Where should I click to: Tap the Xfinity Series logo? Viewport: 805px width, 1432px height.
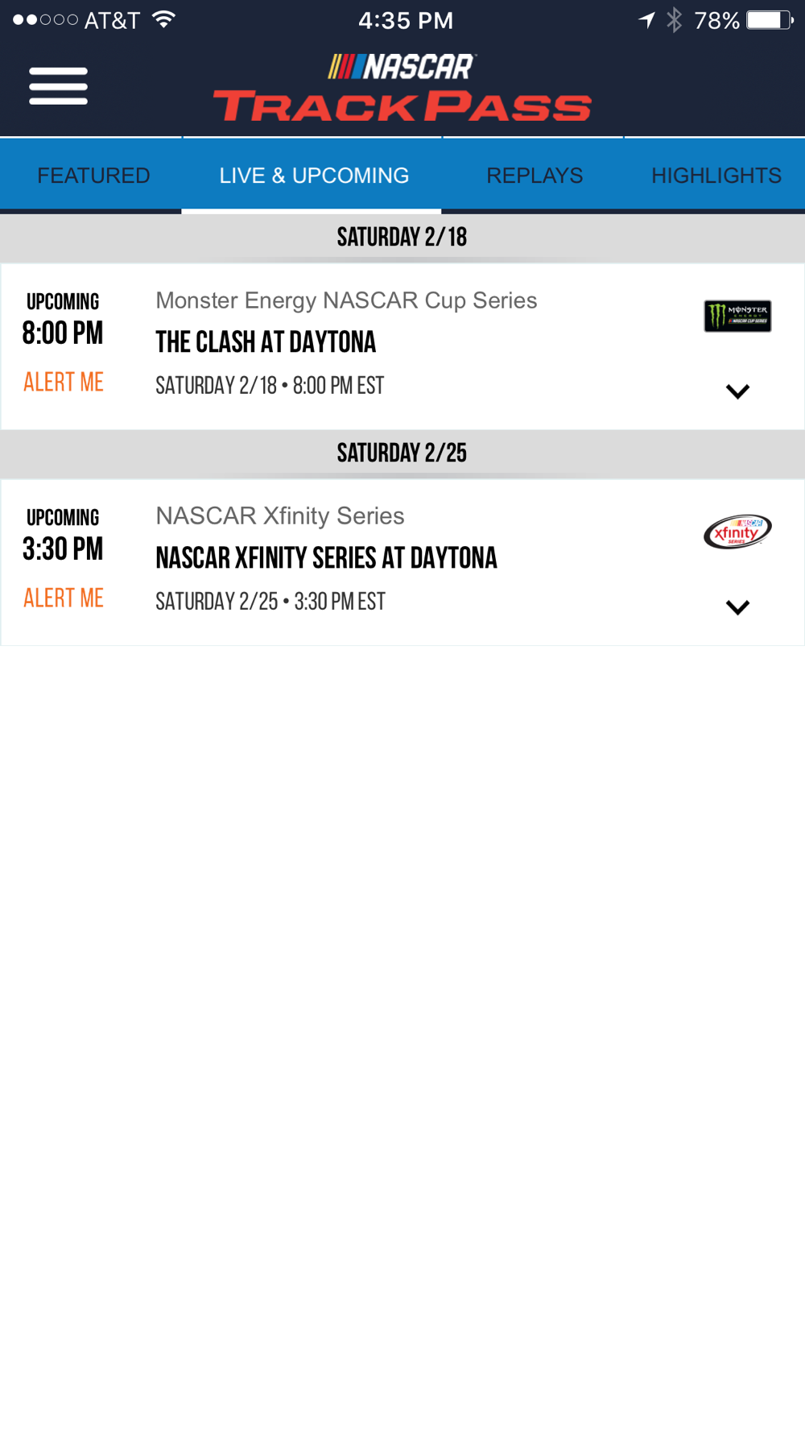737,532
